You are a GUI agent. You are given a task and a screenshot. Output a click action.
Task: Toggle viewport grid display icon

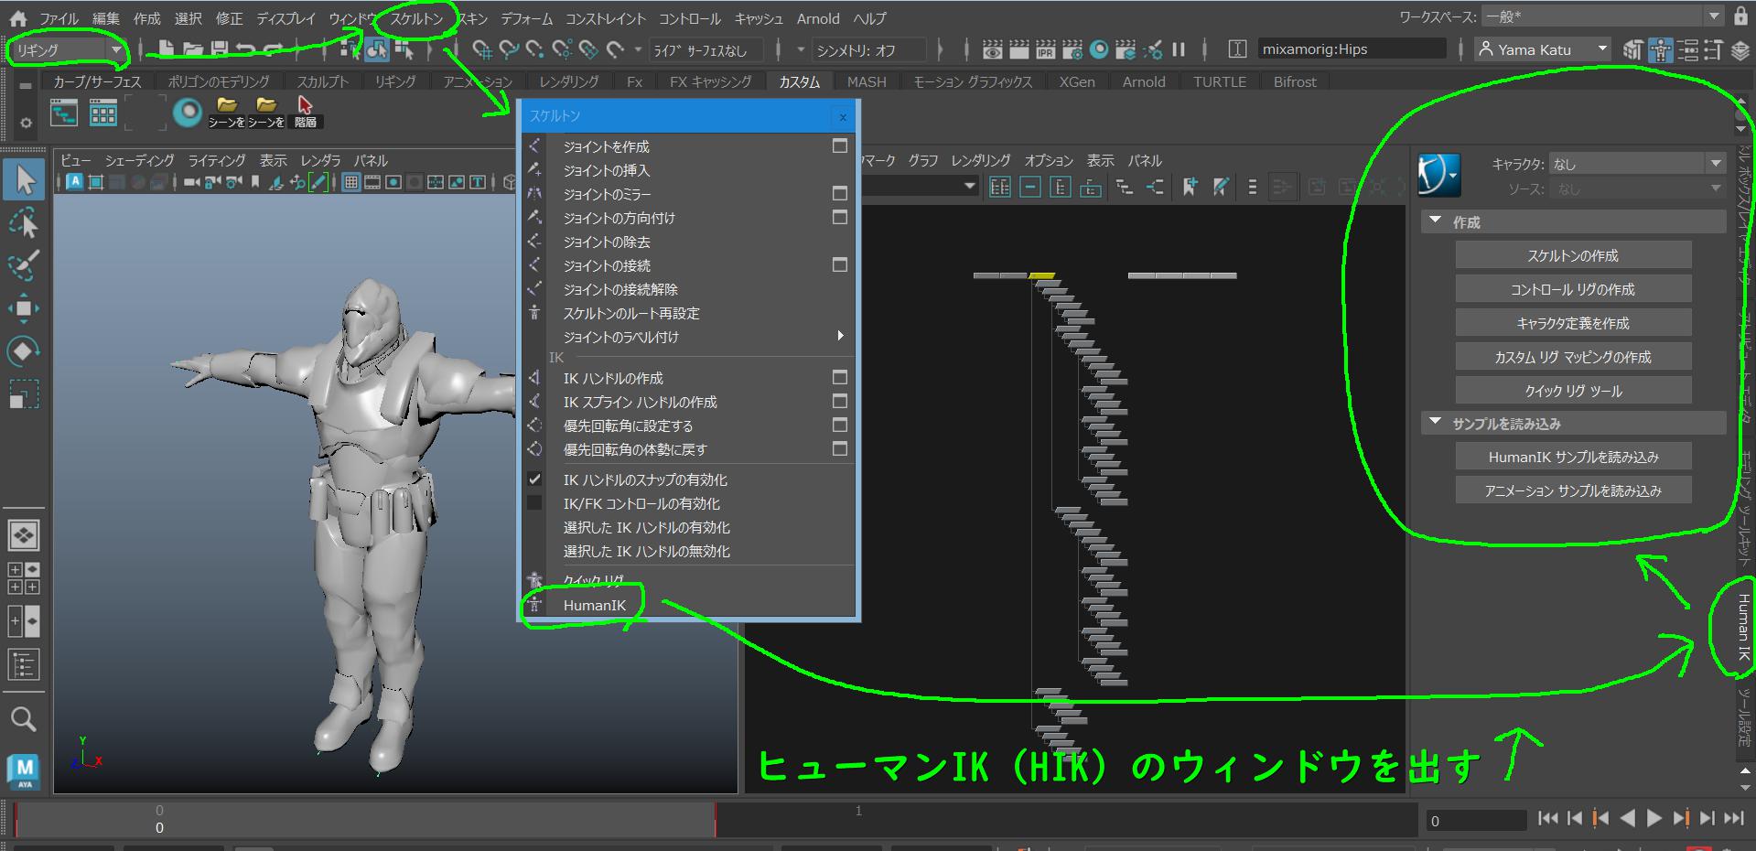[x=350, y=182]
